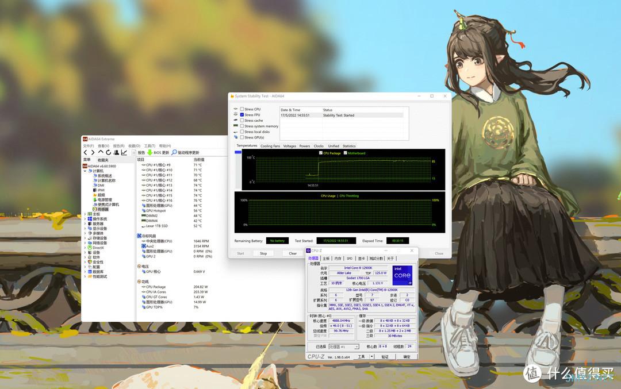This screenshot has height=389, width=621.
Task: Go up a level with the AIDA64 up arrow
Action: coord(101,152)
